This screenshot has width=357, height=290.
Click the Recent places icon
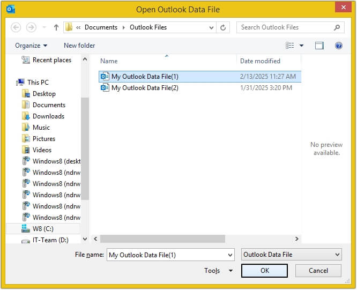click(x=26, y=60)
